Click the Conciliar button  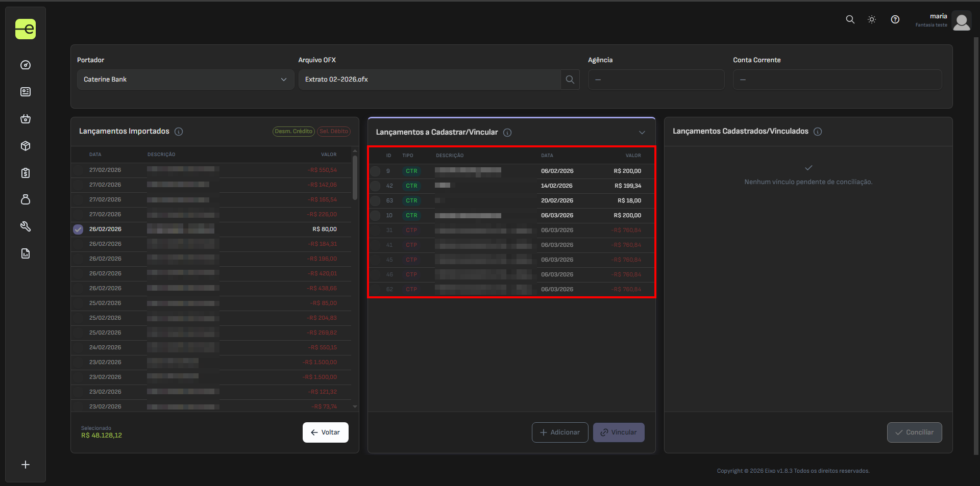(915, 432)
